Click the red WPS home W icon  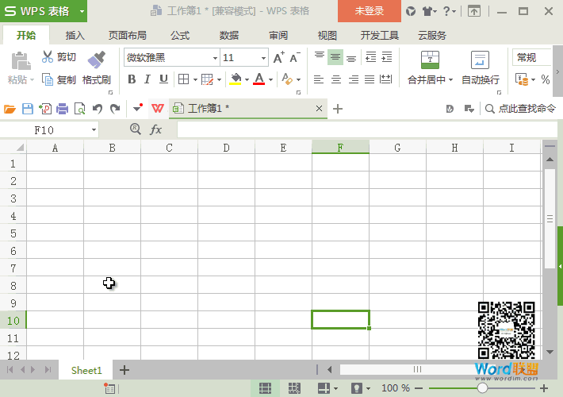pos(158,108)
